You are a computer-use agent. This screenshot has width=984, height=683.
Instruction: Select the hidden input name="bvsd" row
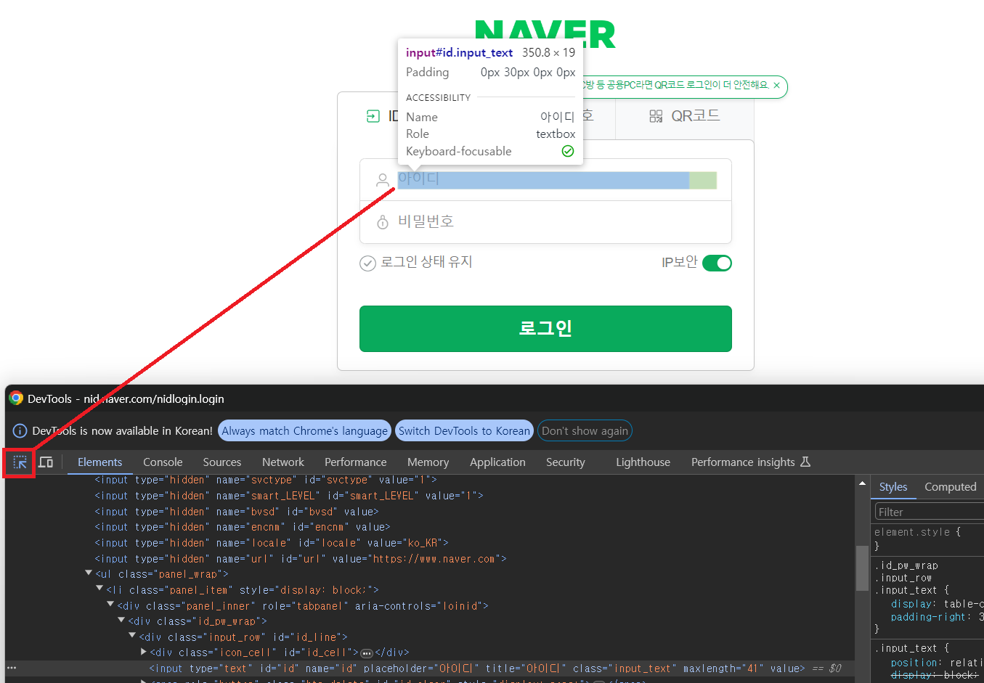coord(237,512)
